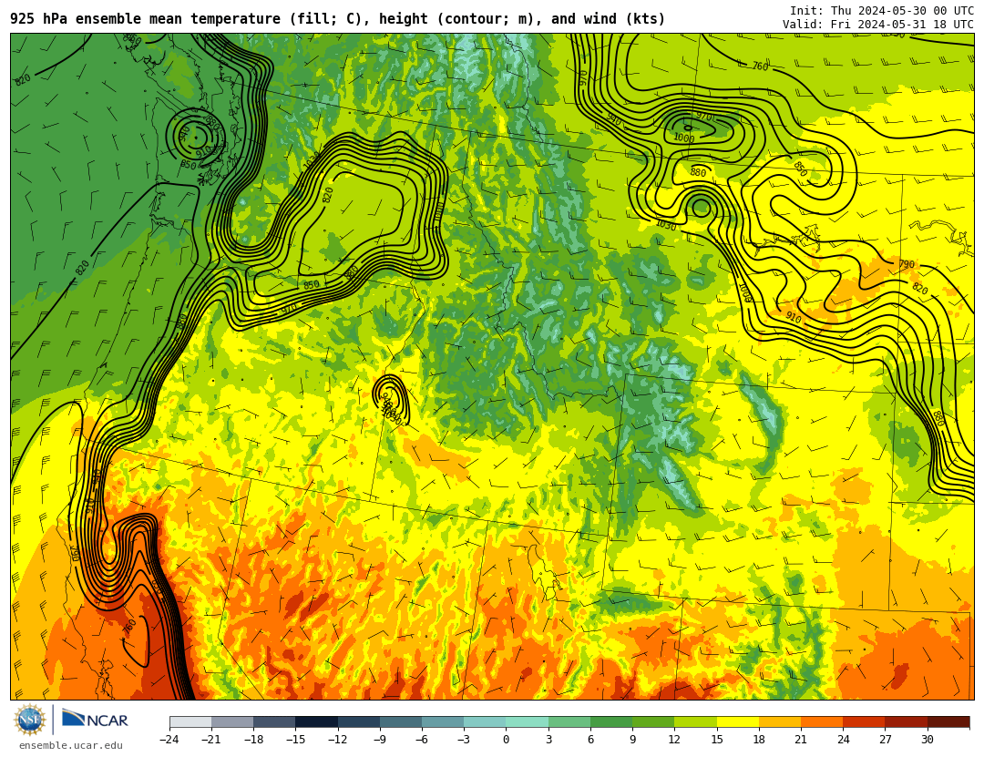Image resolution: width=984 pixels, height=757 pixels.
Task: Click the '−18' colorbar tick label
Action: (253, 740)
